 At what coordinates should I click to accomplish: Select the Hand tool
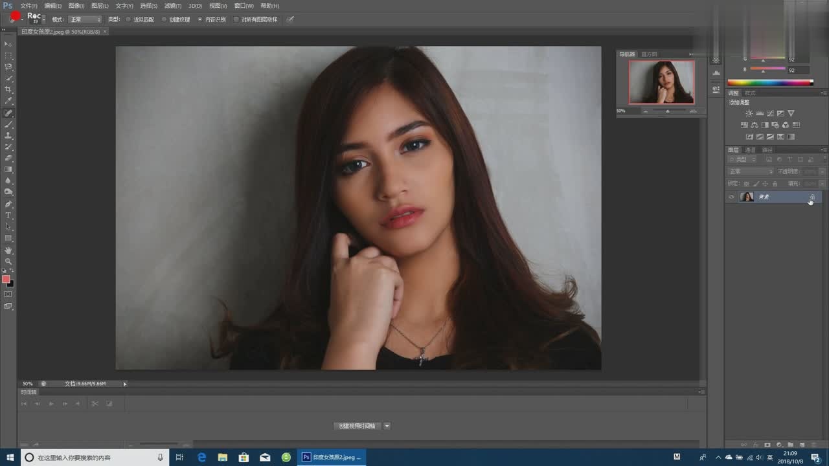coord(8,250)
